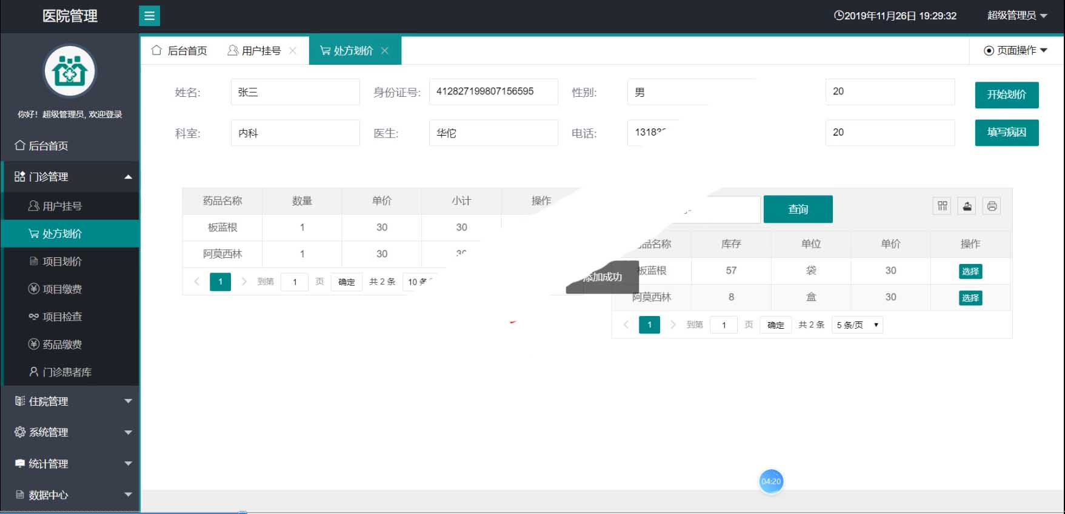This screenshot has height=514, width=1065.
Task: Click the export table icon
Action: [967, 206]
